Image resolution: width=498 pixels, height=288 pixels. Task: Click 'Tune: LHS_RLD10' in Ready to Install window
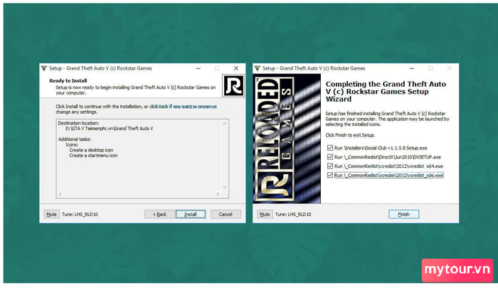(x=80, y=214)
